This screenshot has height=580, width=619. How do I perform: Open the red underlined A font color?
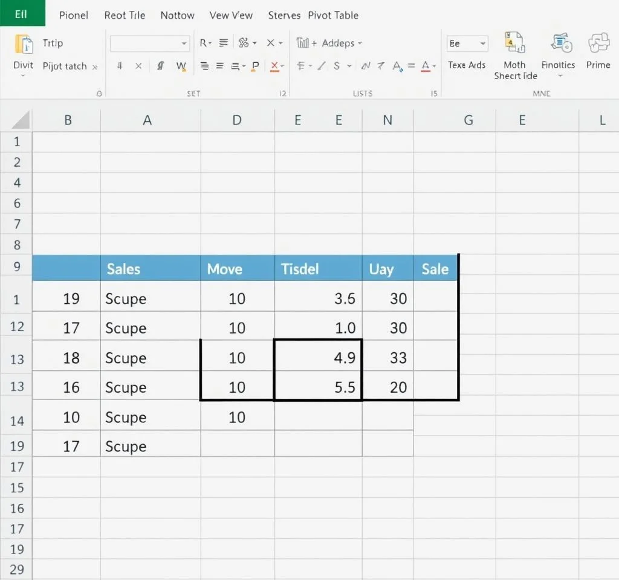point(426,66)
